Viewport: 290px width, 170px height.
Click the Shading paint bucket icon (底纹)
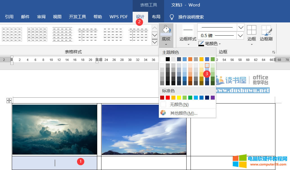pos(166,29)
